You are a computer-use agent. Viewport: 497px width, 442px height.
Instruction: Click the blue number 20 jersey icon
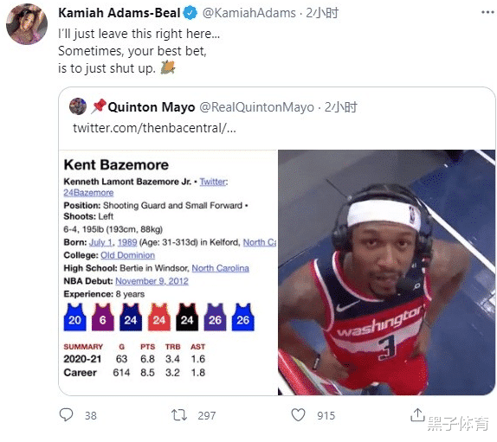pos(74,317)
